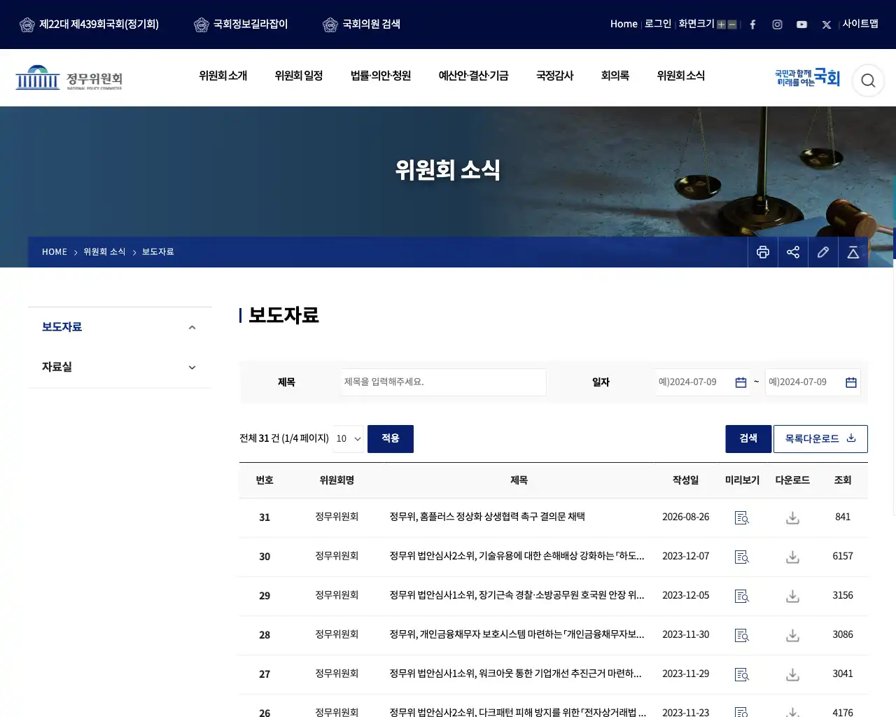This screenshot has height=717, width=896.
Task: Open the items-per-page dropdown showing 10
Action: click(349, 438)
